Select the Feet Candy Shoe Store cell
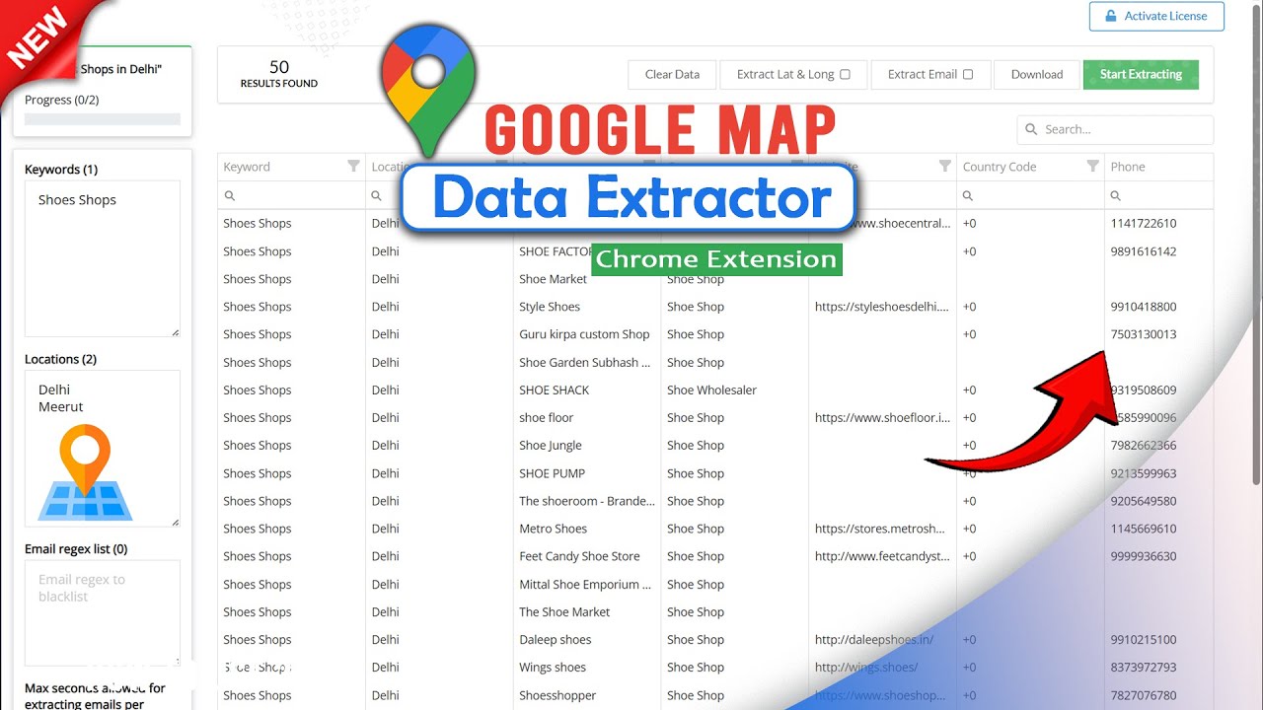 pos(579,556)
